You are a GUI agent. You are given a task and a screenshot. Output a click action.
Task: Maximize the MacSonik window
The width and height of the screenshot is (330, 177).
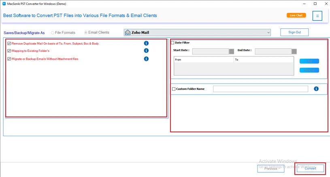coord(315,4)
